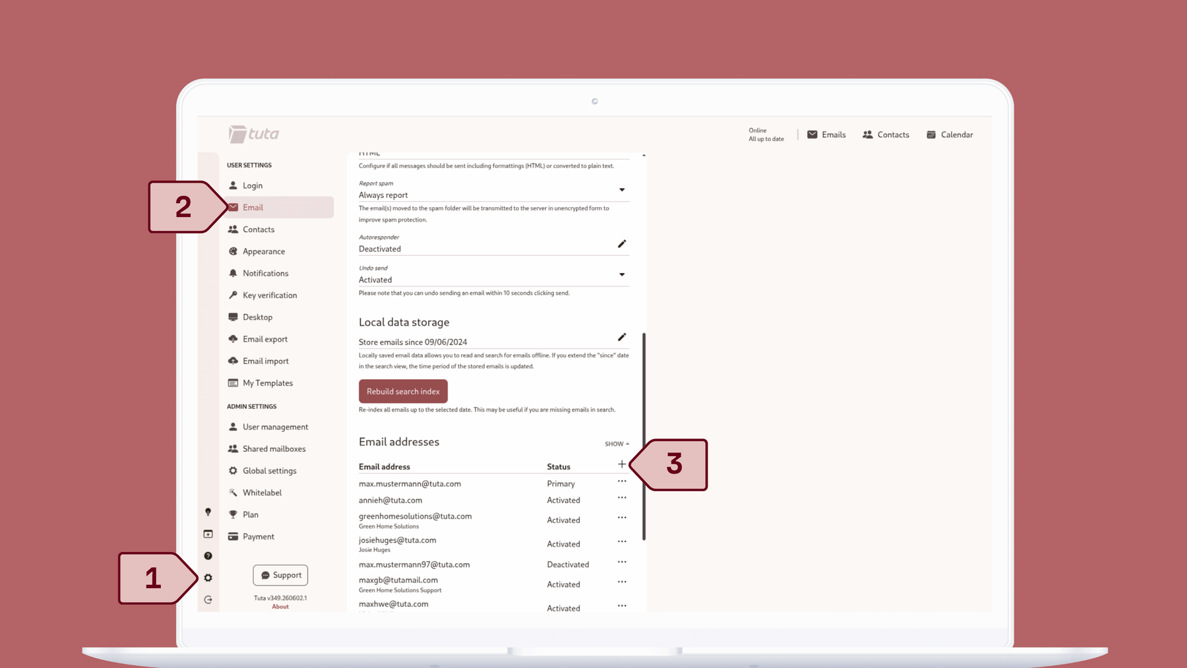Click the Local data storage heading
Image resolution: width=1187 pixels, height=668 pixels.
tap(404, 322)
